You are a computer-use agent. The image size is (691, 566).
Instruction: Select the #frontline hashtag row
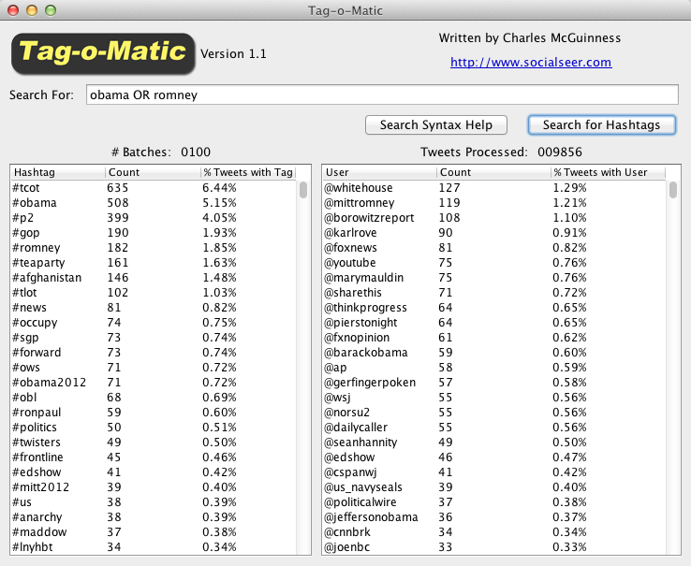tap(154, 457)
